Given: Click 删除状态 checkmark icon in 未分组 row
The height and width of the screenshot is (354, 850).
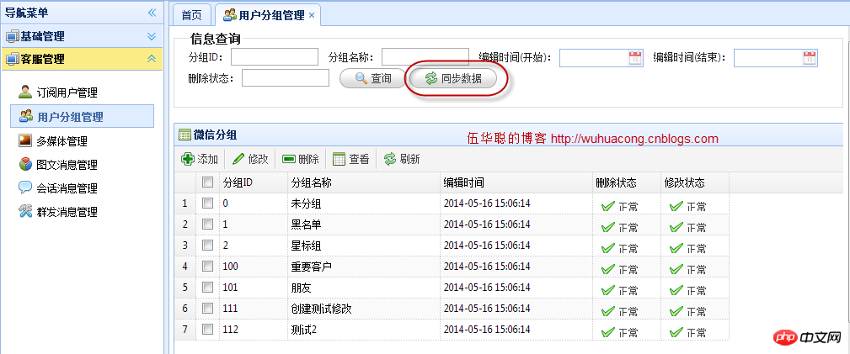Looking at the screenshot, I should [x=608, y=206].
